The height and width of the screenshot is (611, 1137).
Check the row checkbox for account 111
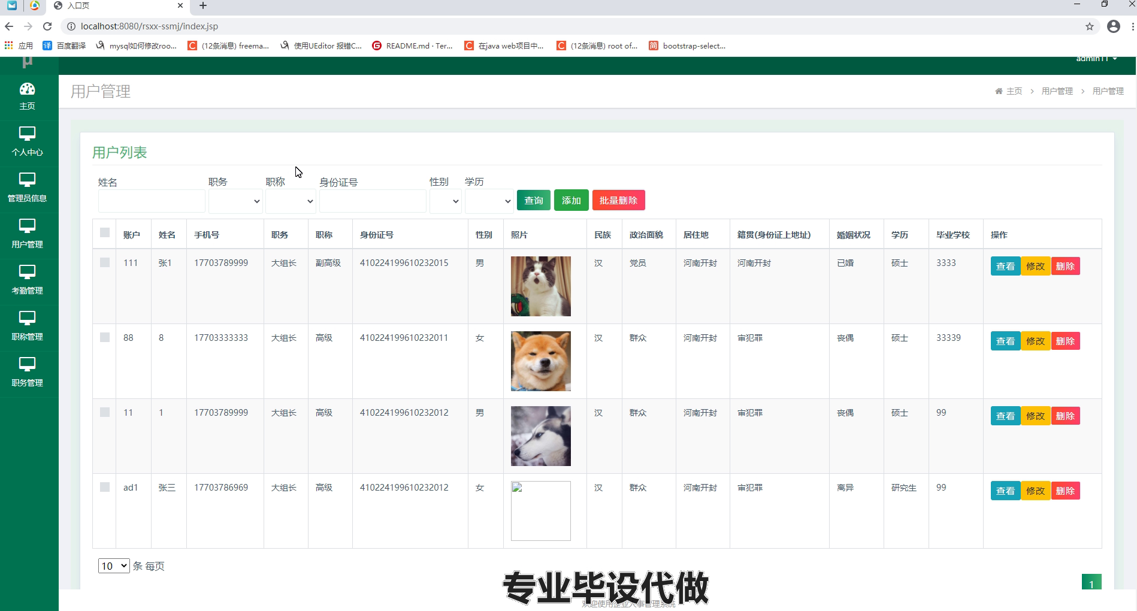pyautogui.click(x=105, y=262)
